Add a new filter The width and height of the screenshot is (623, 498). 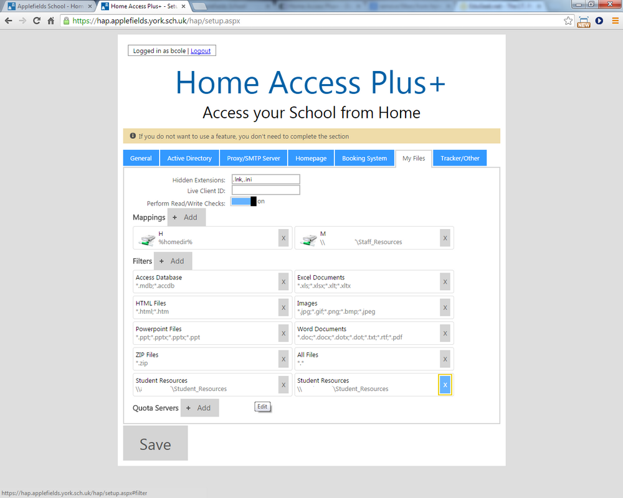tap(173, 261)
